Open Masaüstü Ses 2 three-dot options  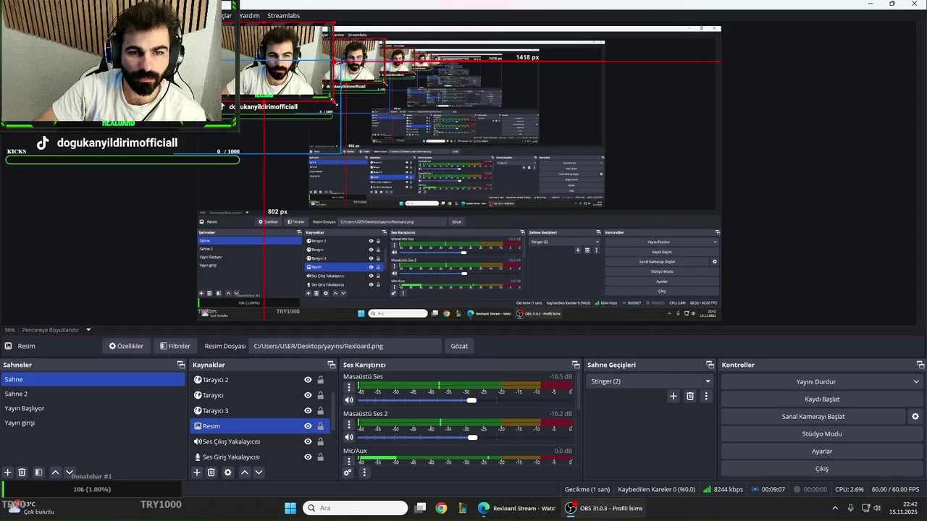pos(349,425)
